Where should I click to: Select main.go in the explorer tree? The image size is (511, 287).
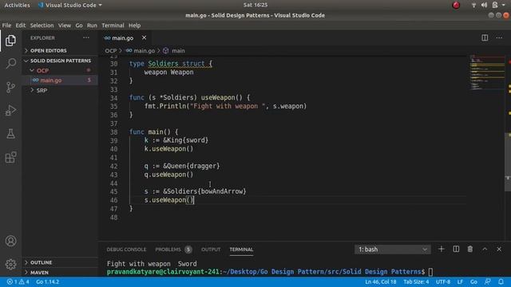(x=61, y=81)
